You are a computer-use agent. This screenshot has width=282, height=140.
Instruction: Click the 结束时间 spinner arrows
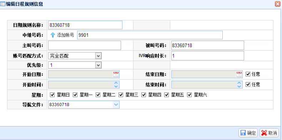tap(239, 85)
